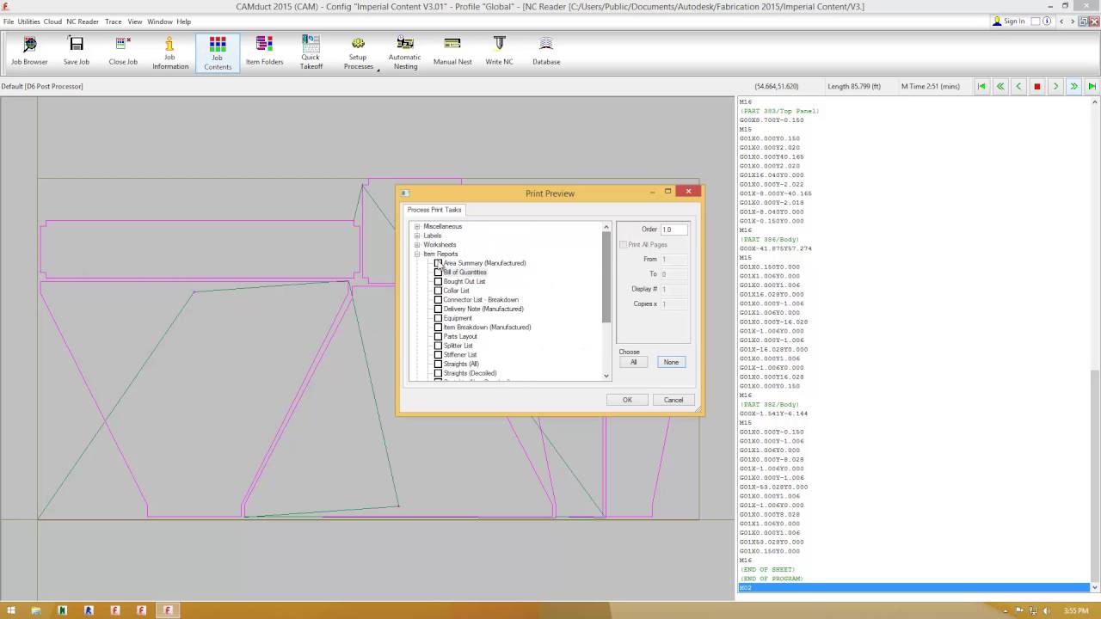Open the View menu
The image size is (1101, 619).
pyautogui.click(x=135, y=21)
